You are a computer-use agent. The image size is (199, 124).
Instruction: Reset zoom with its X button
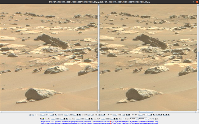tap(55, 115)
